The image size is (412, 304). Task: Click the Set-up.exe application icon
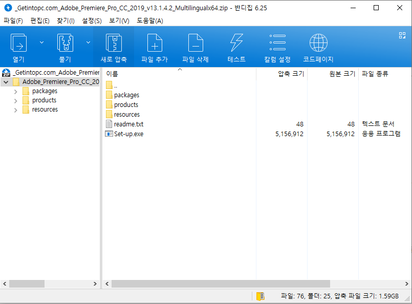coord(109,134)
